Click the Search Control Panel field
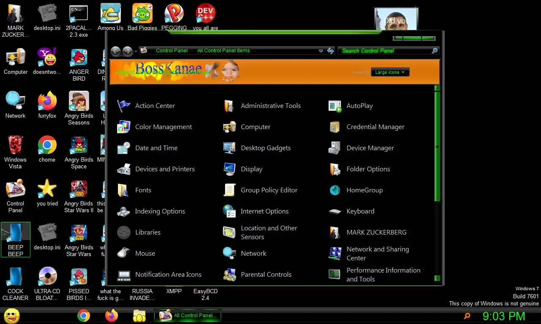 pyautogui.click(x=385, y=51)
